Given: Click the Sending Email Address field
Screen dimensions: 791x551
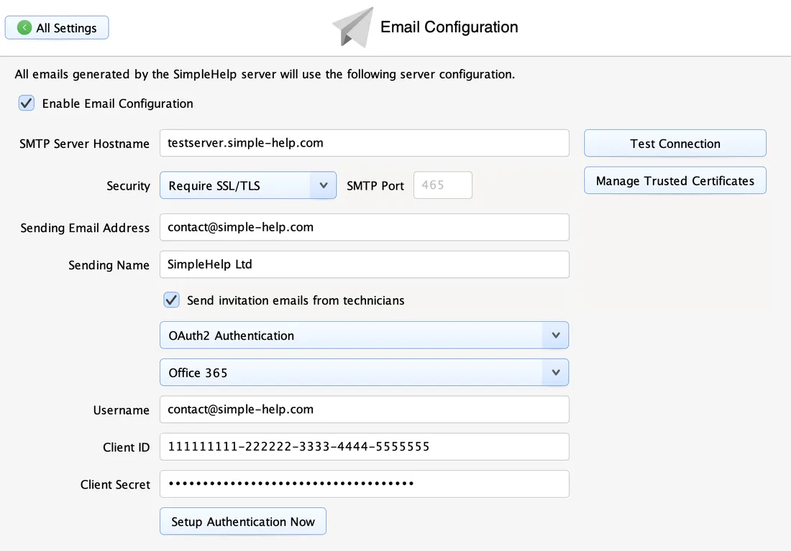Looking at the screenshot, I should click(x=364, y=227).
